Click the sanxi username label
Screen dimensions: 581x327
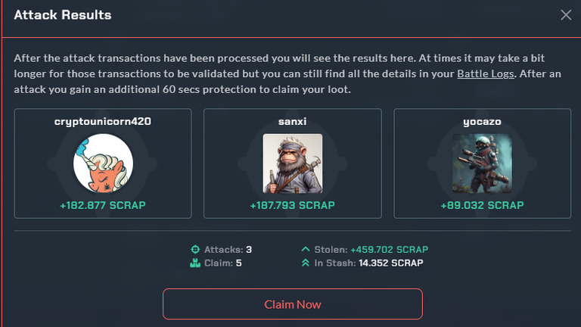293,122
